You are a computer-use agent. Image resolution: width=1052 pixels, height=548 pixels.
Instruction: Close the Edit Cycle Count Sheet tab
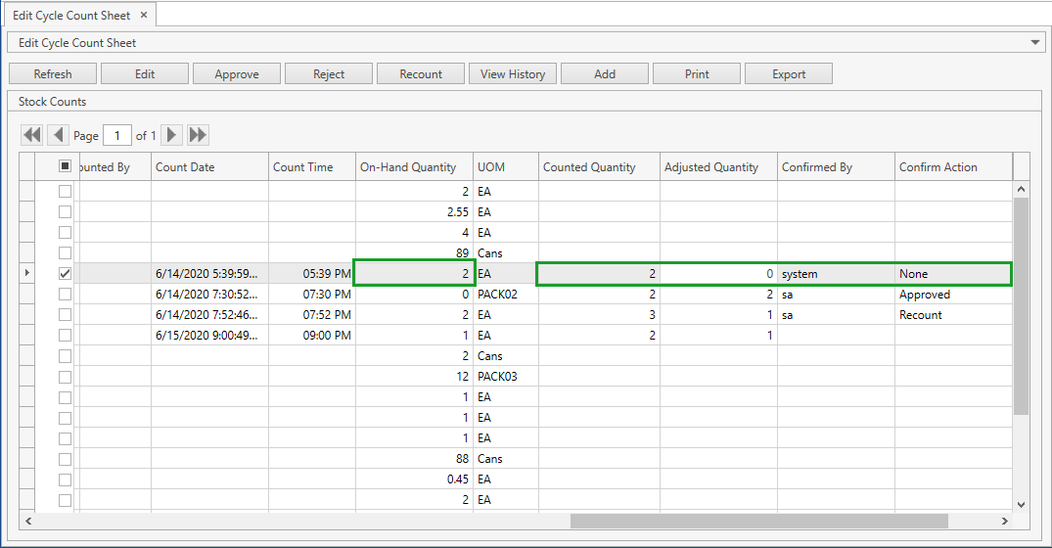[144, 16]
